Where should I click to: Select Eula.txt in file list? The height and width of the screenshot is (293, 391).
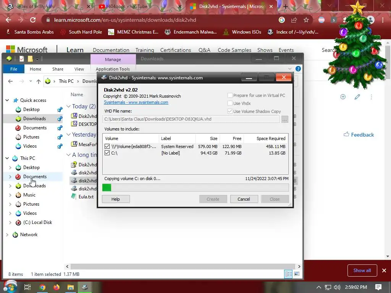click(x=82, y=196)
